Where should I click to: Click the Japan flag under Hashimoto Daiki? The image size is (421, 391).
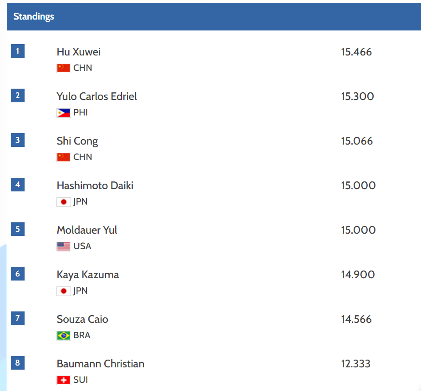63,202
